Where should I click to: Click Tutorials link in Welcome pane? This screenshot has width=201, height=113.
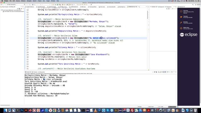point(186,16)
